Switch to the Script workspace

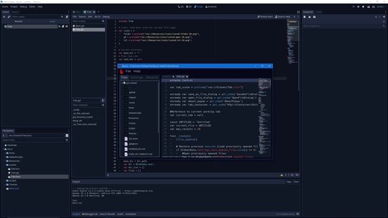(198, 7)
